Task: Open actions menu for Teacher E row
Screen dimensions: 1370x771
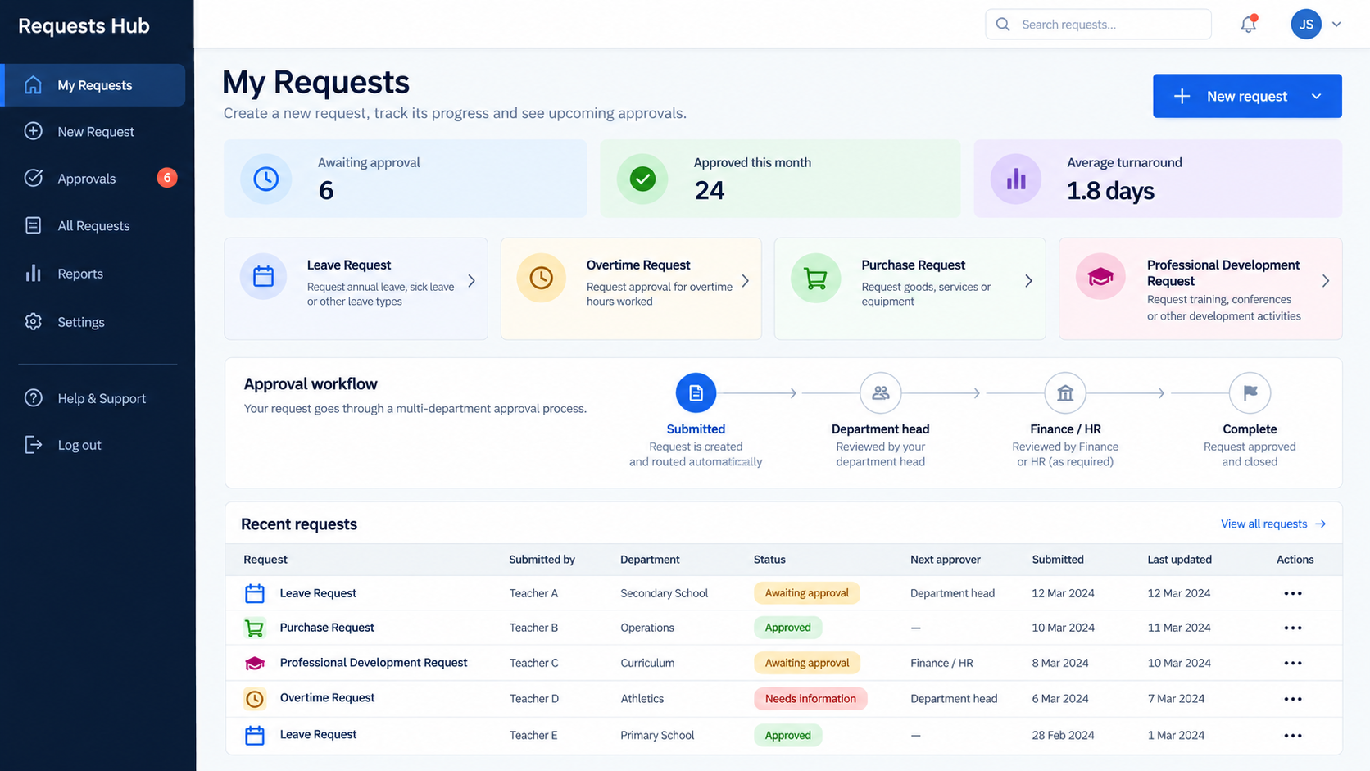Action: tap(1293, 736)
